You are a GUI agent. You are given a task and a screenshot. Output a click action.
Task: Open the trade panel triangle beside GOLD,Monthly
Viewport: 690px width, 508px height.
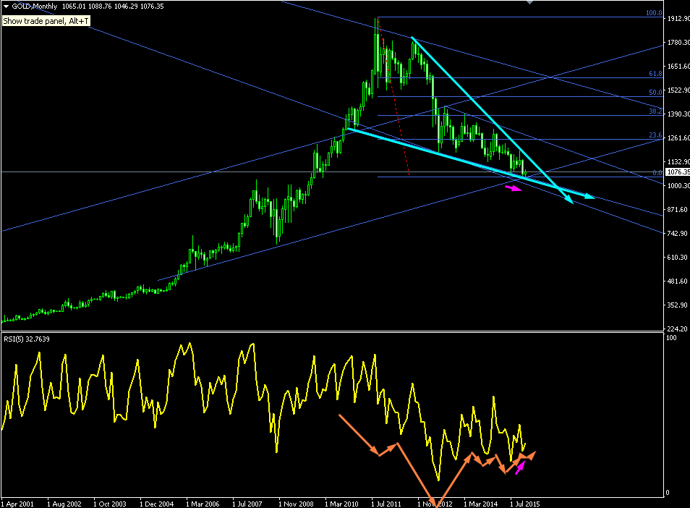point(6,7)
